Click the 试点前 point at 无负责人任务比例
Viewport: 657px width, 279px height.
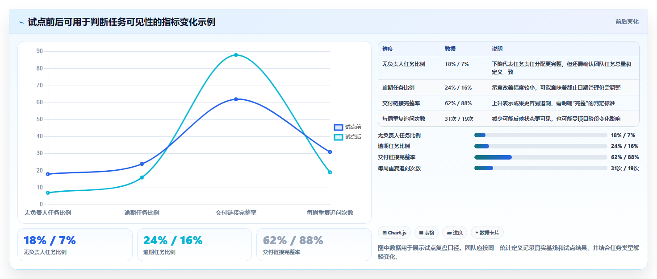coord(48,174)
